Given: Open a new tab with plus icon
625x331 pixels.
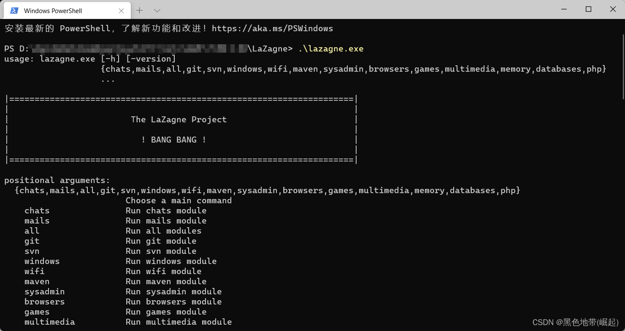Looking at the screenshot, I should [x=139, y=11].
